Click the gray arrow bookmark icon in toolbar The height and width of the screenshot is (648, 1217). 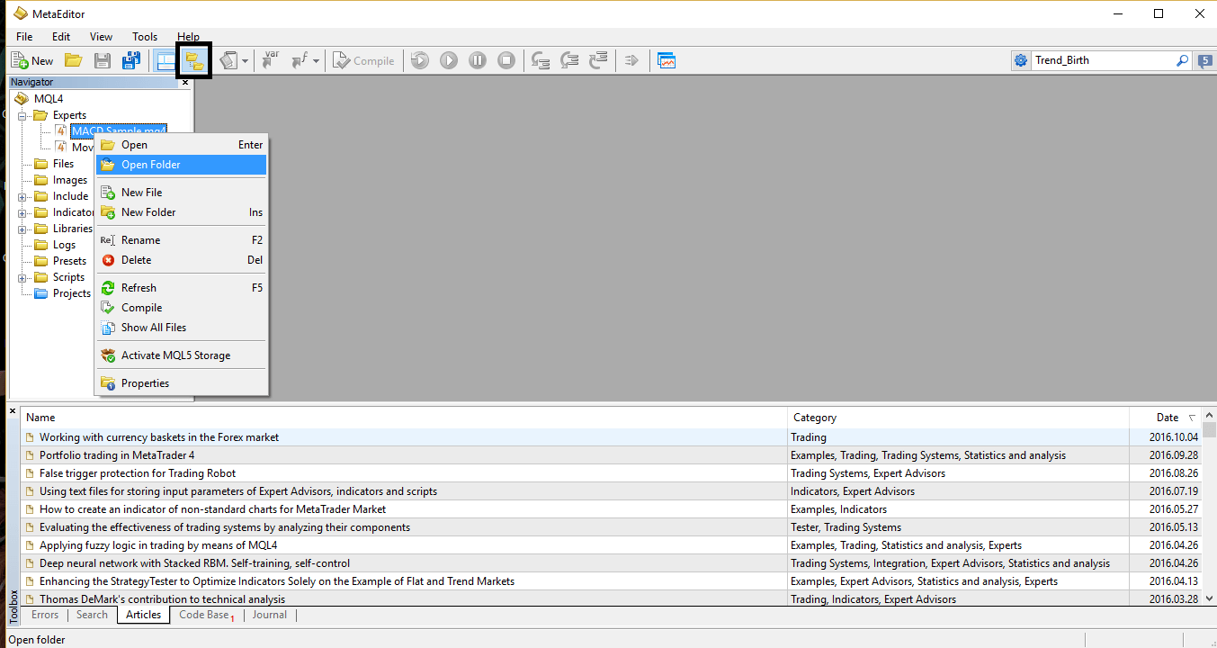click(631, 60)
